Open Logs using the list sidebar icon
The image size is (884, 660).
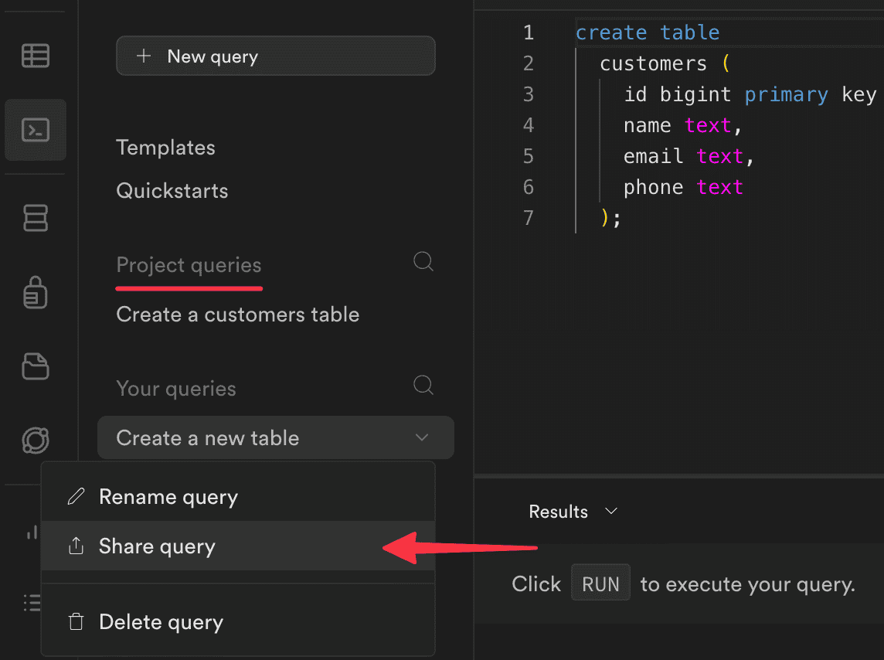pyautogui.click(x=32, y=603)
